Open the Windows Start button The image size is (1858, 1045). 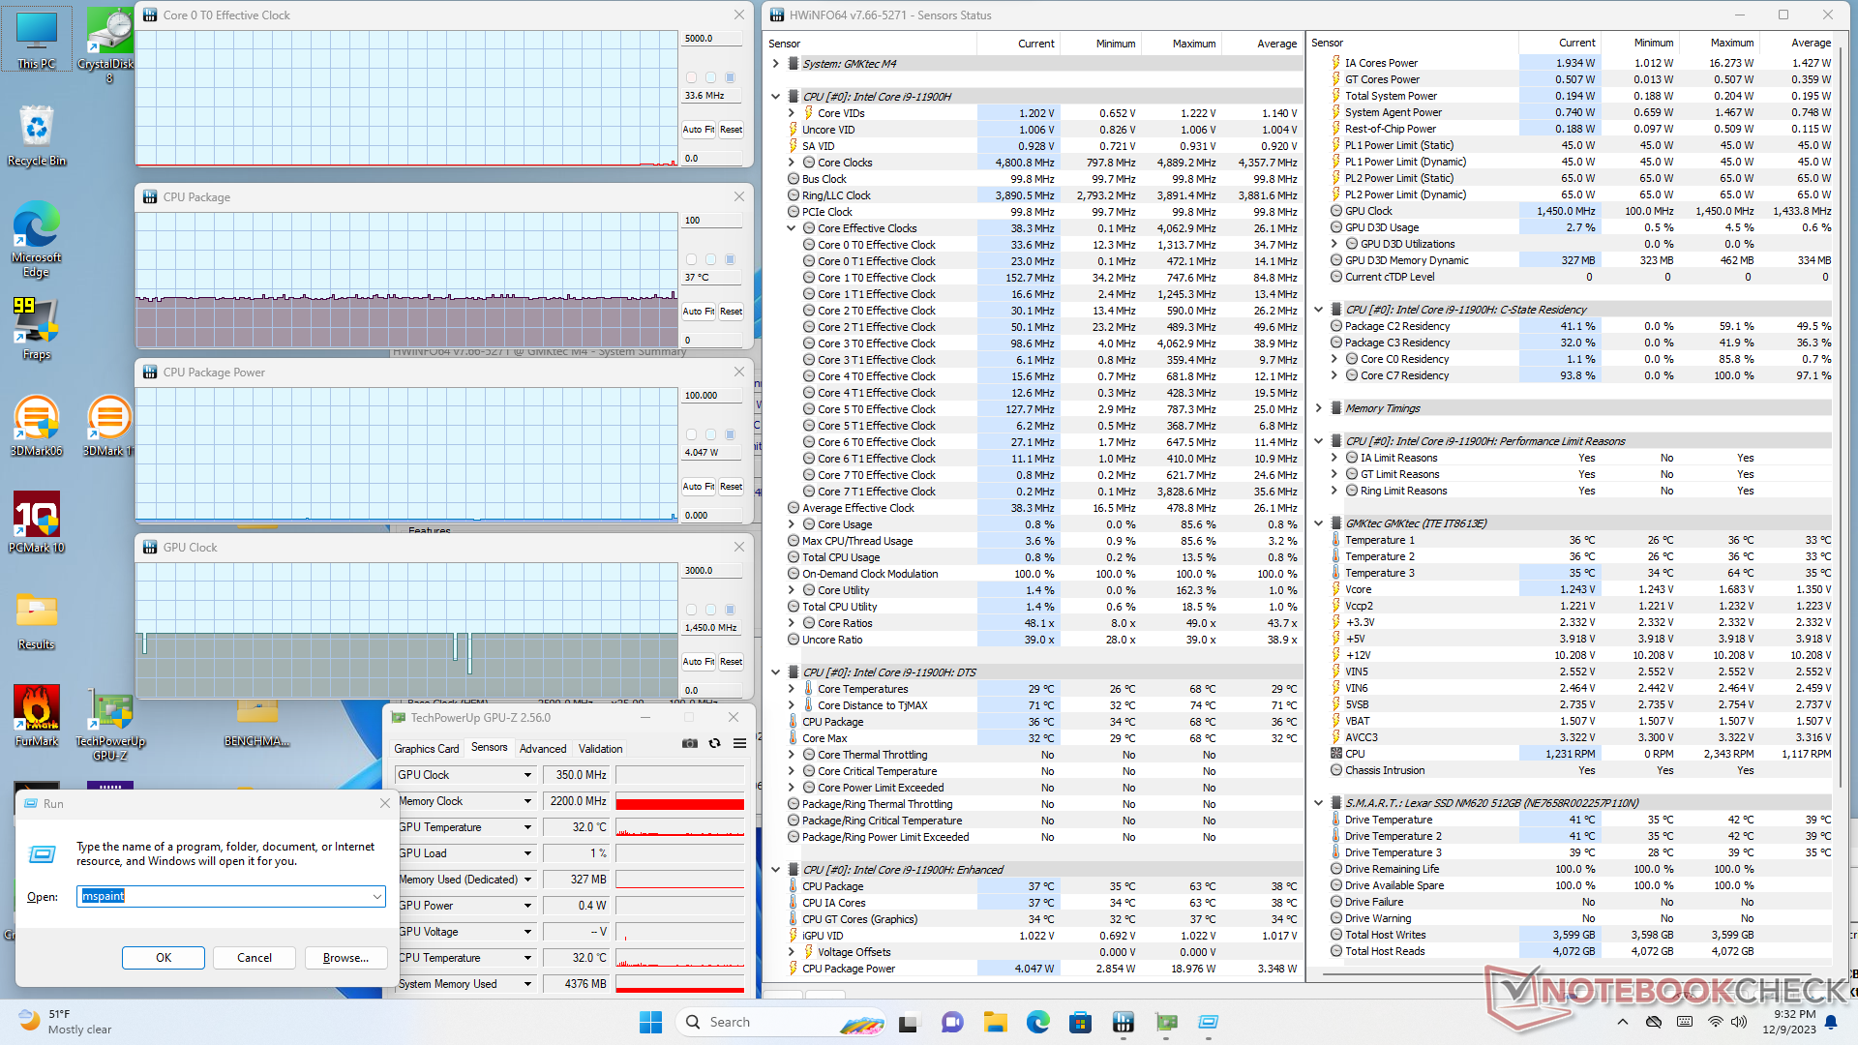(x=650, y=1022)
